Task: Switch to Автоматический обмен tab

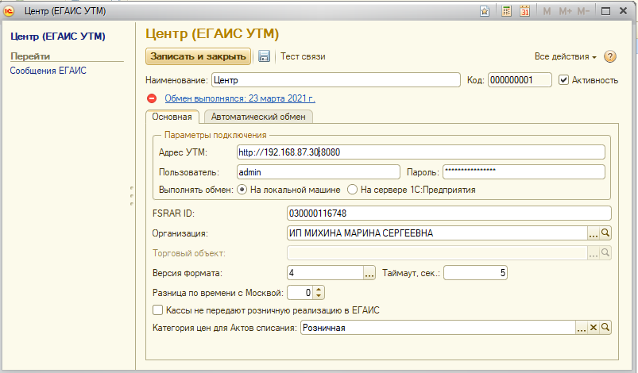Action: click(x=258, y=117)
